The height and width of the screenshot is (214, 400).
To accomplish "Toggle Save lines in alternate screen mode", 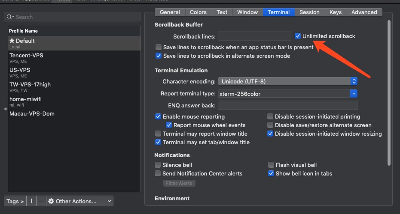I will click(x=159, y=56).
